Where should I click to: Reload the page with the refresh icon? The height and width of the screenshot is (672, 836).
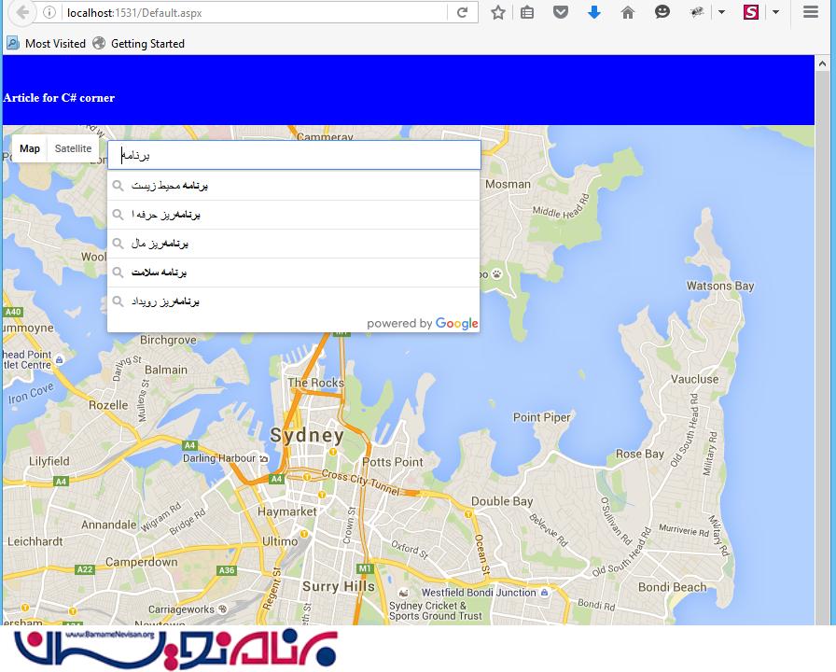462,12
